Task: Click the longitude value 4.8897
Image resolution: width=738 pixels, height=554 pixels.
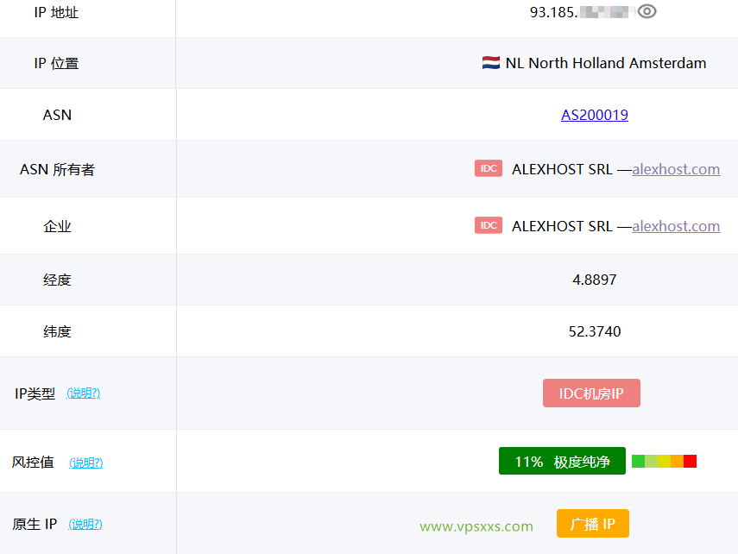Action: [x=595, y=280]
